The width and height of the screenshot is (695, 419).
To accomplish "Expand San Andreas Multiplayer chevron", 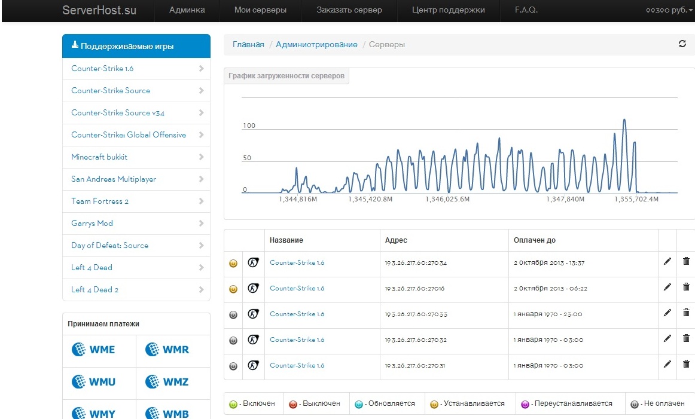I will [201, 179].
